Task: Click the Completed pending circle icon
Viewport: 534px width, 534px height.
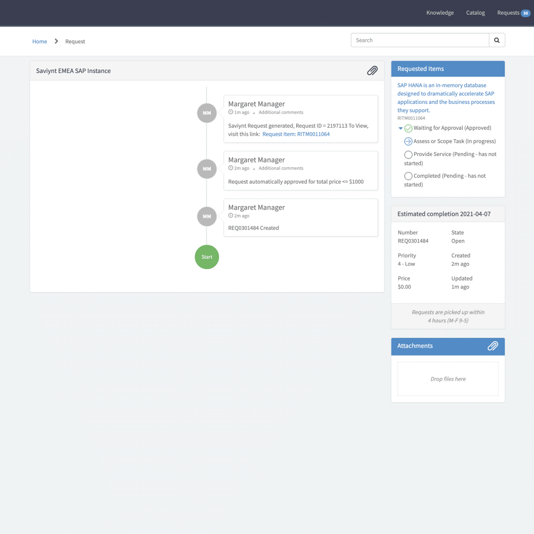Action: (408, 176)
